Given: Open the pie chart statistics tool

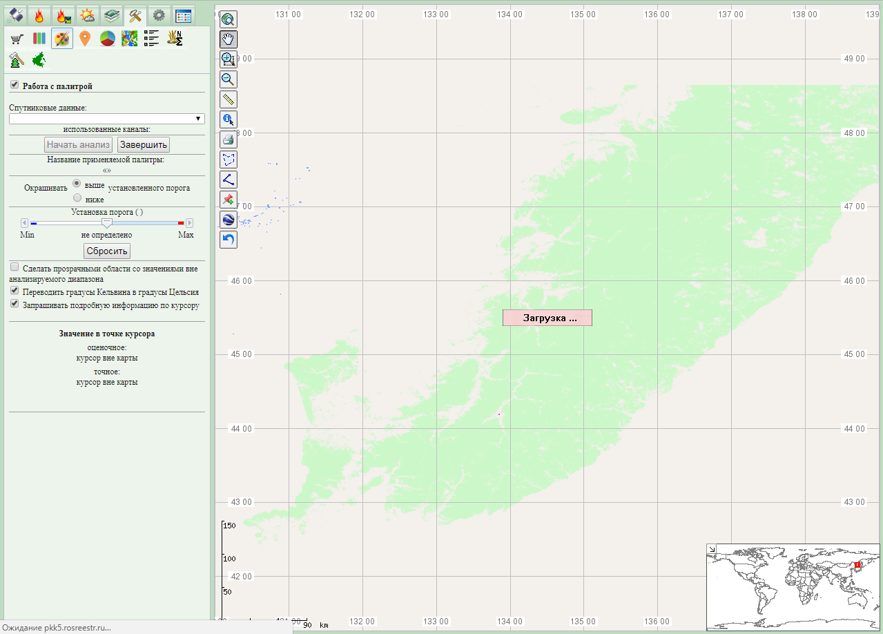Looking at the screenshot, I should pyautogui.click(x=107, y=39).
